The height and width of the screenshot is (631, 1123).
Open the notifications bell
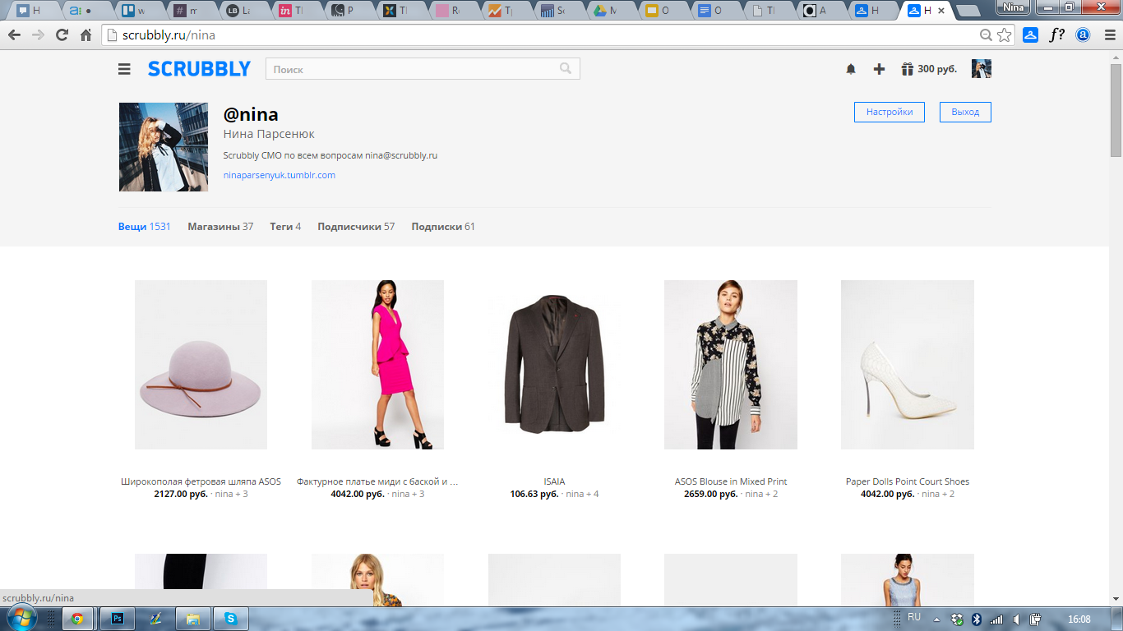851,69
